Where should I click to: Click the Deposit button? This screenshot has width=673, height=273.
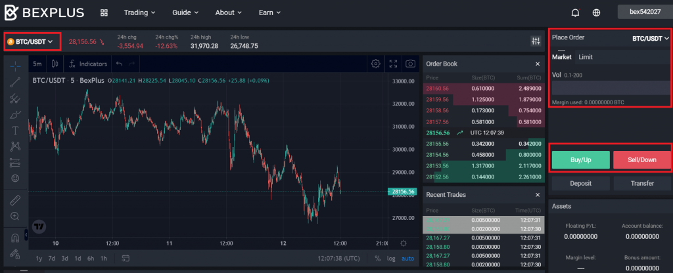[x=581, y=184]
